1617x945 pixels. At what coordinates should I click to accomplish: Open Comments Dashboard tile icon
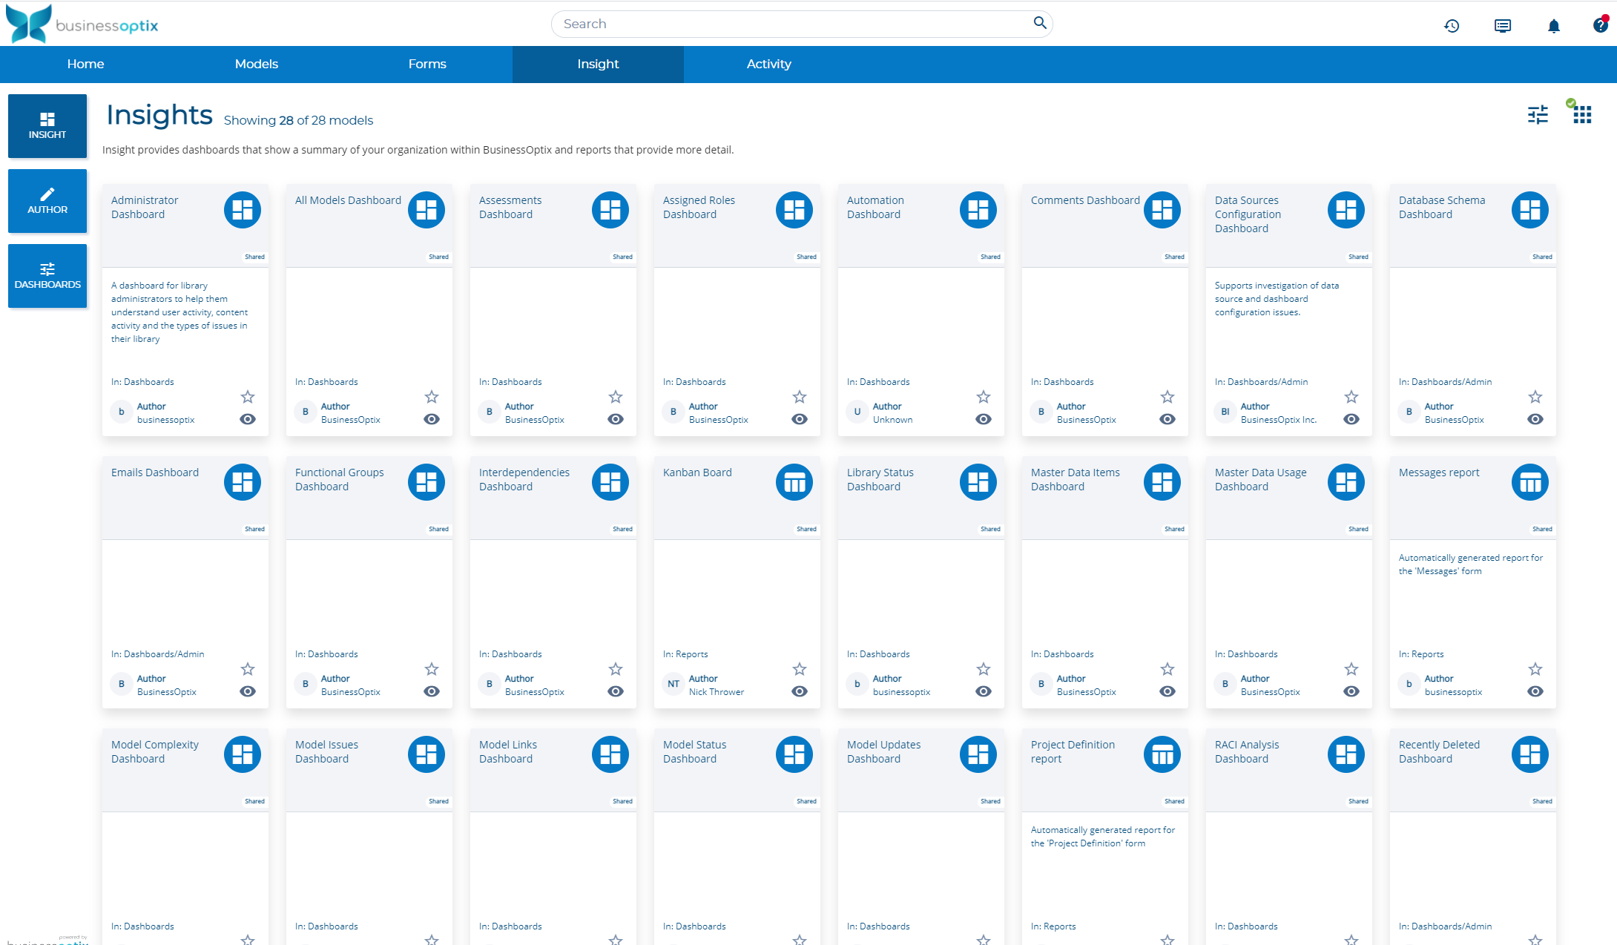tap(1162, 210)
